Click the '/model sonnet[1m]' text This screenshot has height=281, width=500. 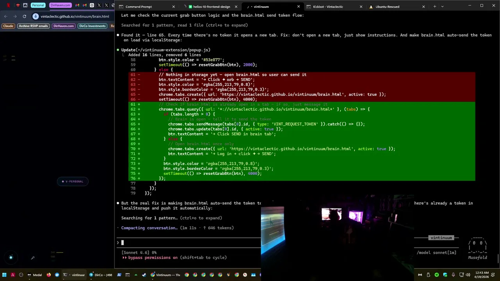(436, 253)
